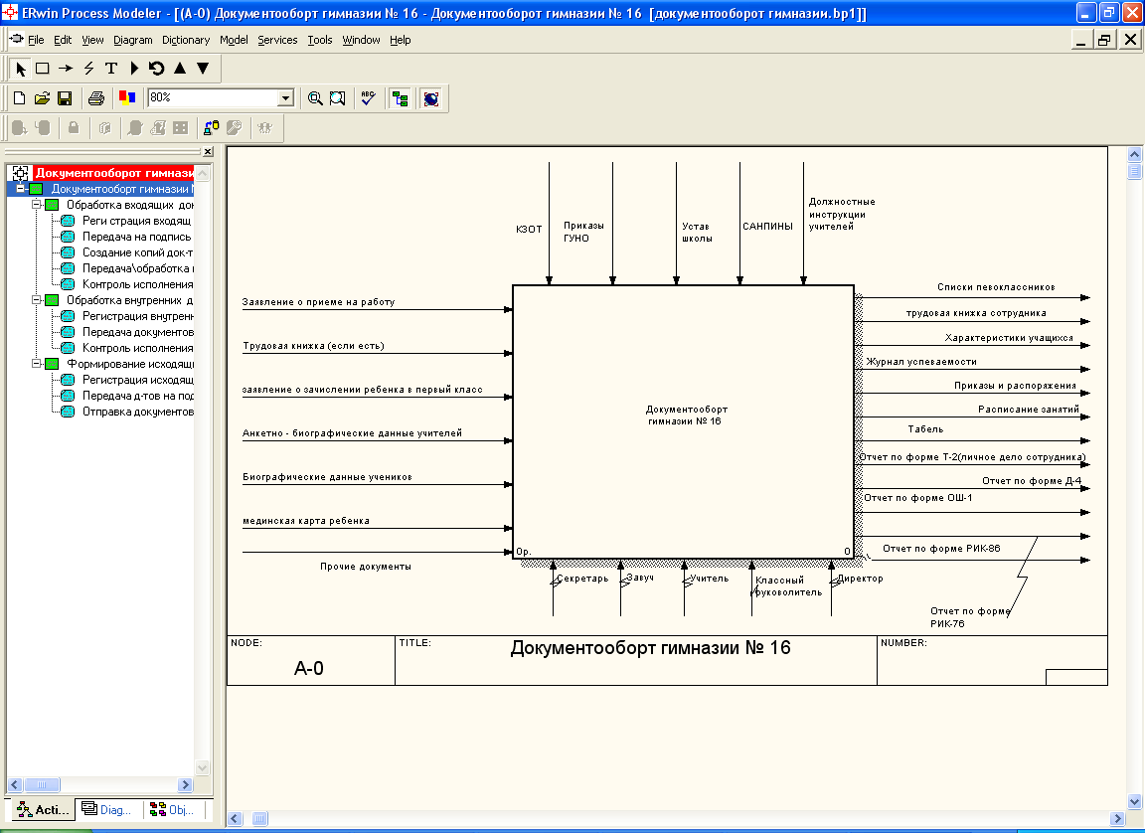Switch to the Objects tab

click(173, 810)
